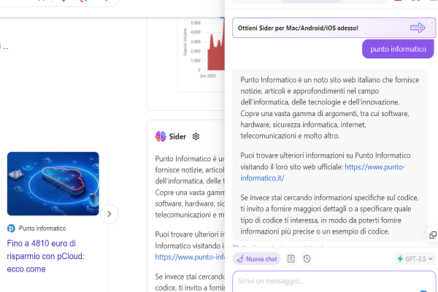Dismiss the Ottieni Sider banner

(x=431, y=23)
